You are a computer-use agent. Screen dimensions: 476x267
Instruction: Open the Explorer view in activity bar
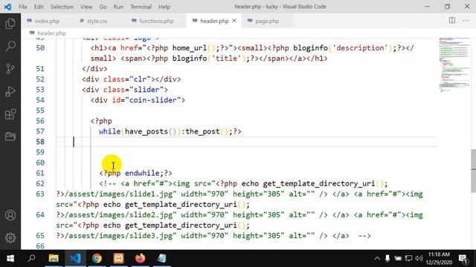point(10,24)
